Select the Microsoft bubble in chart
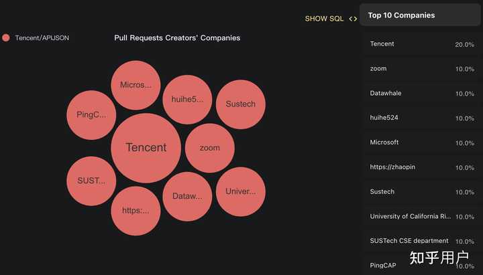The width and height of the screenshot is (483, 275). 136,85
